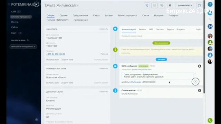Open the Сделки tab

tap(64, 15)
